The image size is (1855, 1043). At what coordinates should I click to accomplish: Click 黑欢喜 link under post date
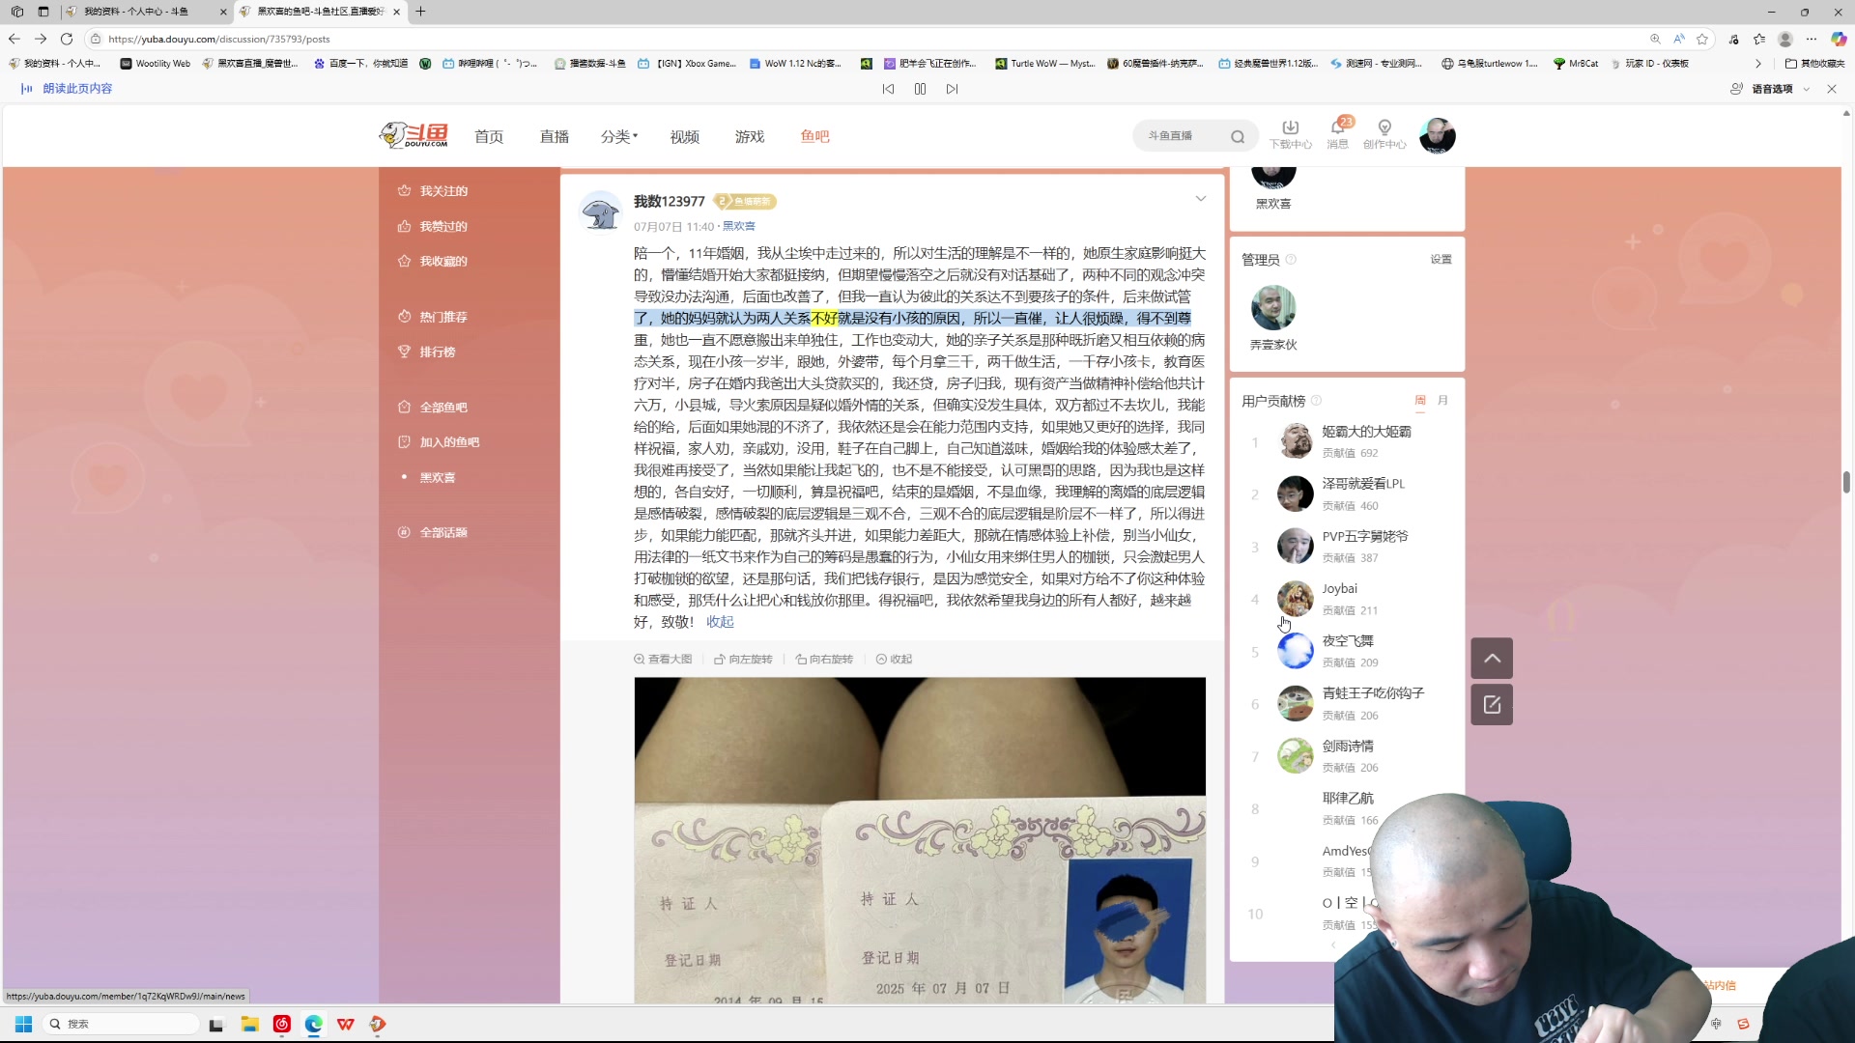click(739, 226)
